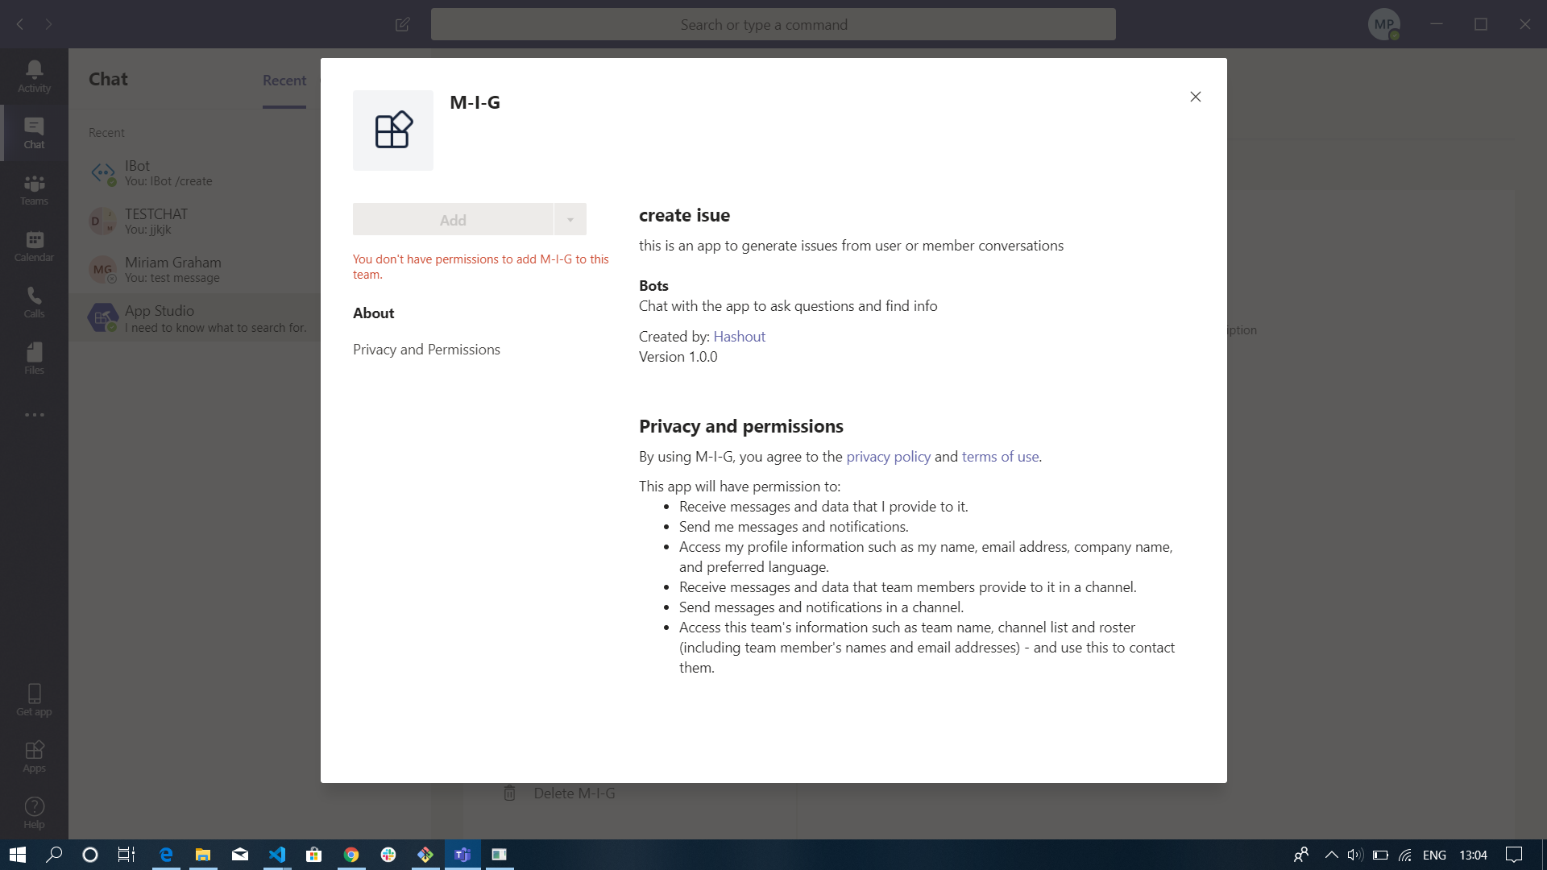Image resolution: width=1547 pixels, height=870 pixels.
Task: Open Help from the sidebar
Action: (33, 812)
